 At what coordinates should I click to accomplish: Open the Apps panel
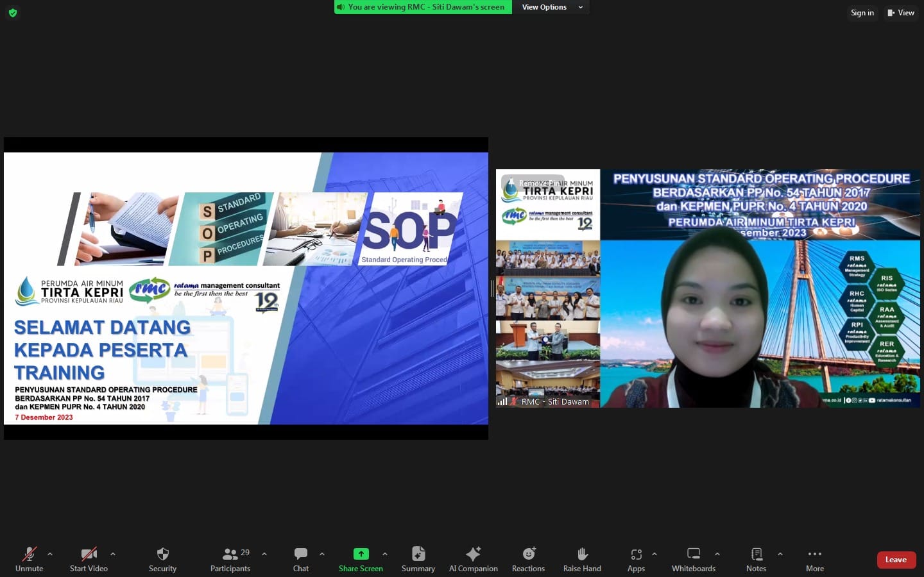click(x=636, y=558)
